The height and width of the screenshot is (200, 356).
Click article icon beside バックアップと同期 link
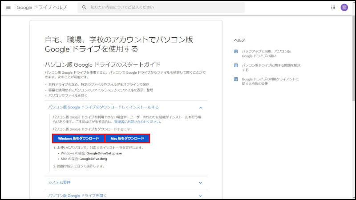click(236, 52)
